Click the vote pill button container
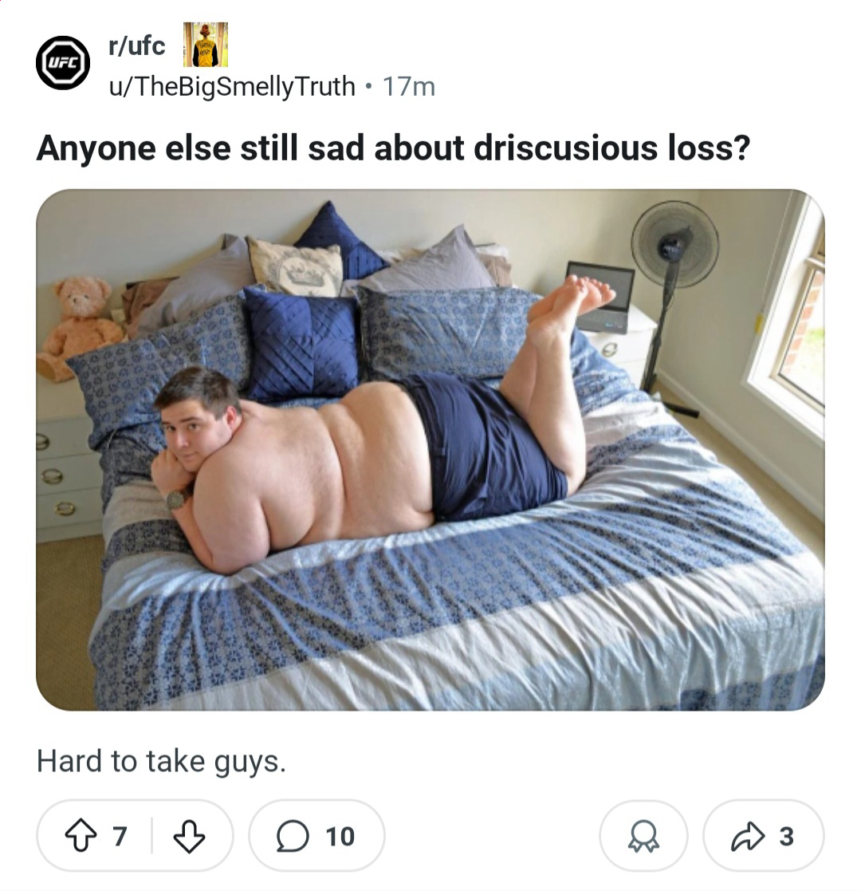 (x=136, y=836)
